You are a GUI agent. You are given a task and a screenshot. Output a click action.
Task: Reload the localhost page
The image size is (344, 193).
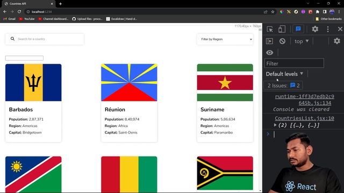19,12
